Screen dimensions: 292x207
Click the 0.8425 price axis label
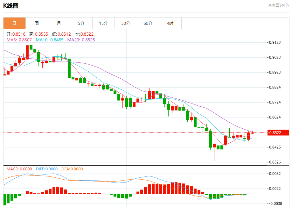click(275, 147)
